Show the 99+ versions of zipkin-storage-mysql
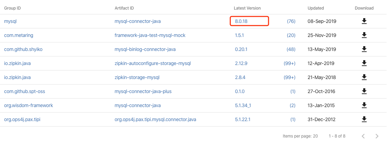 (x=290, y=77)
